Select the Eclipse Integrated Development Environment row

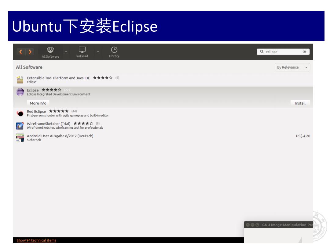[x=163, y=97]
